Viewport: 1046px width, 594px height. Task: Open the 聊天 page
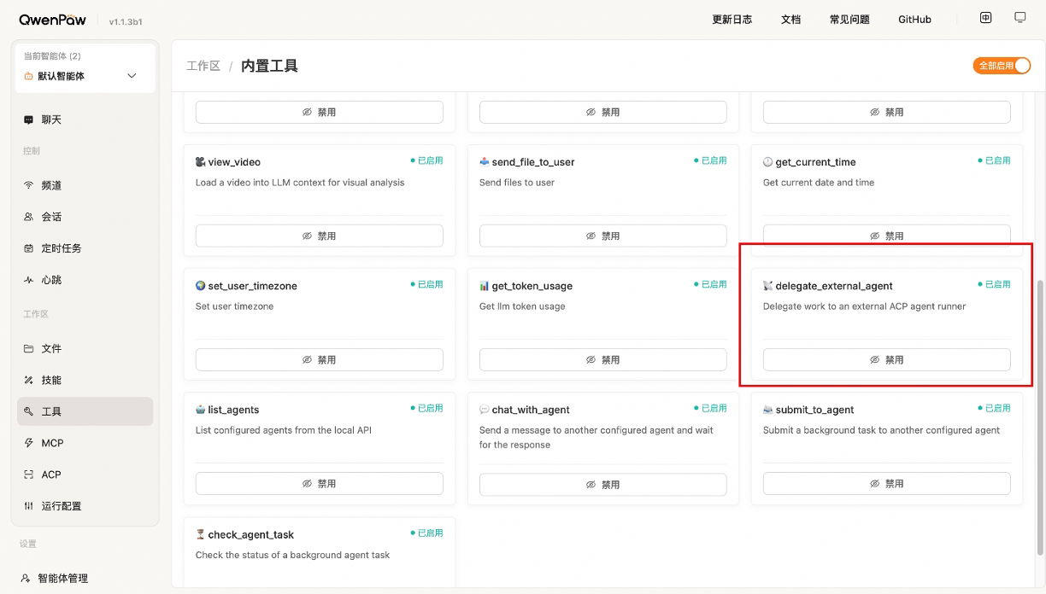tap(85, 119)
